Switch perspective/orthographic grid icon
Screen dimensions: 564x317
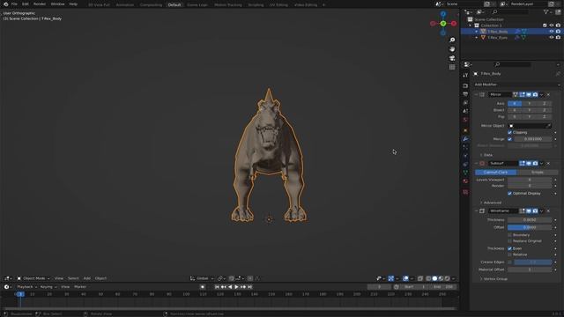[452, 67]
